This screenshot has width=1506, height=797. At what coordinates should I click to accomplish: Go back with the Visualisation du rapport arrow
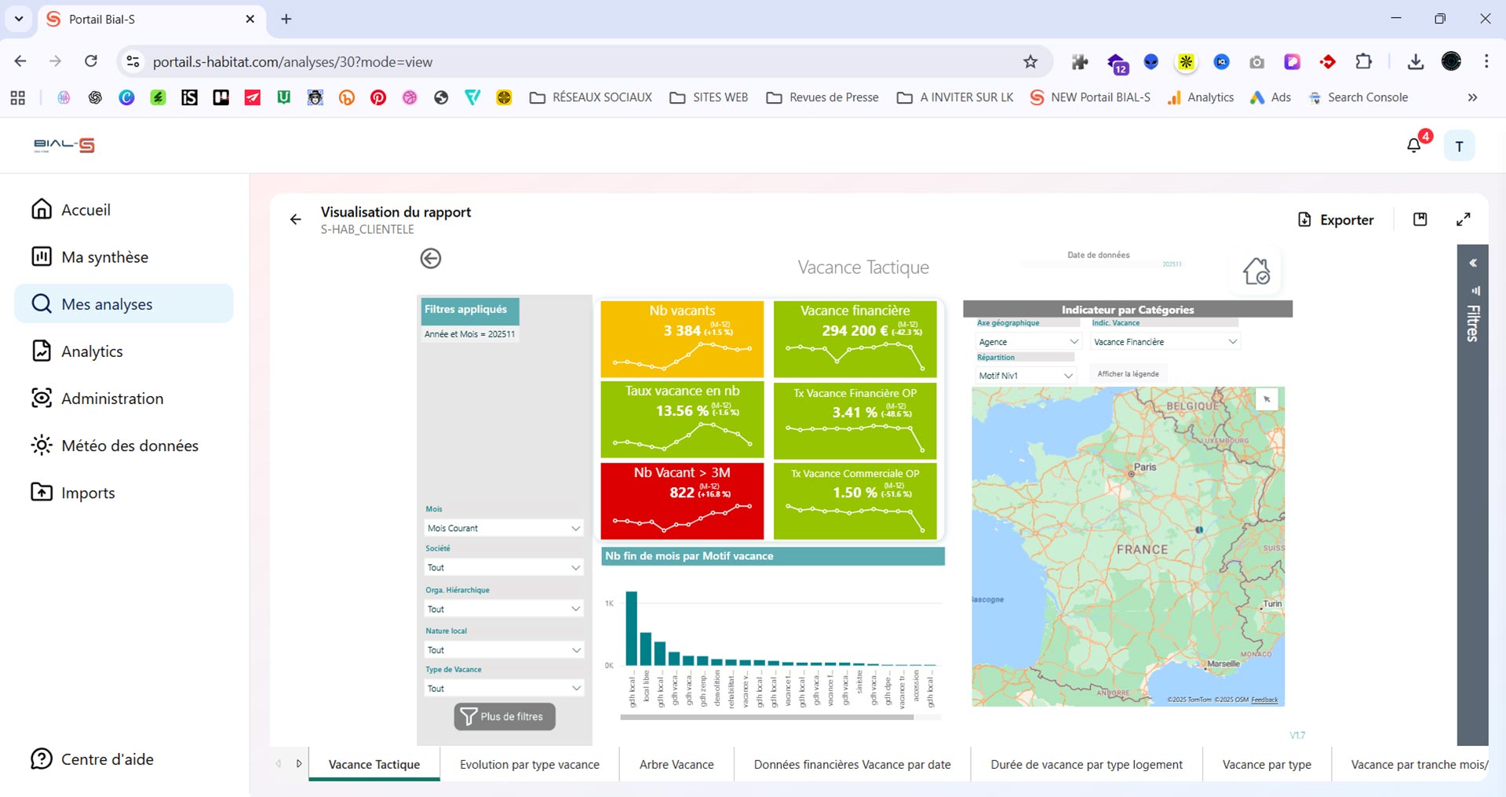click(x=295, y=220)
